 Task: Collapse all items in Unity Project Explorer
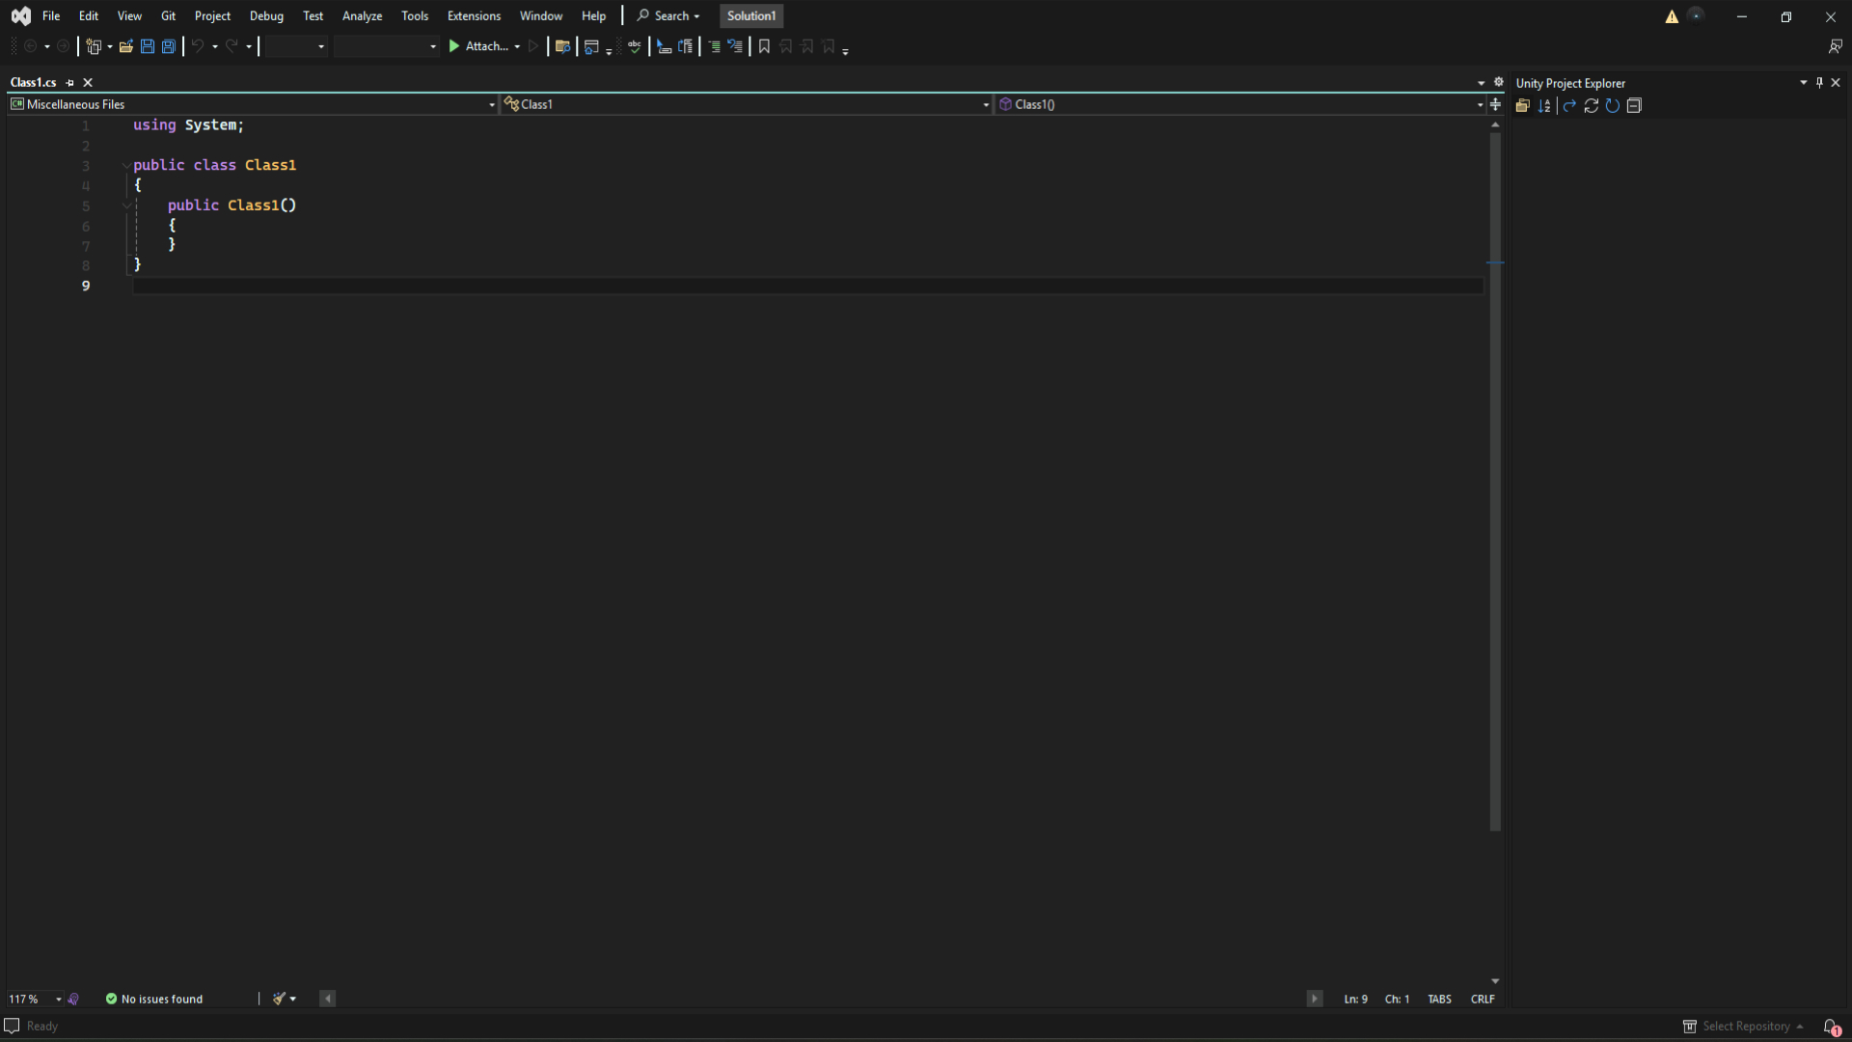(1635, 106)
